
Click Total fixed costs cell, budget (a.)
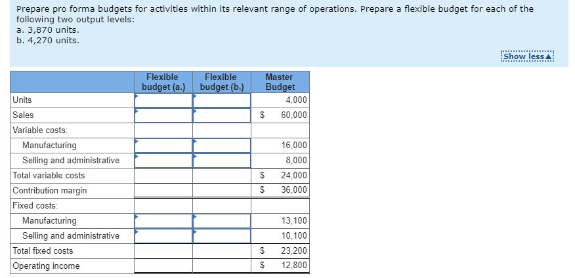coord(163,251)
